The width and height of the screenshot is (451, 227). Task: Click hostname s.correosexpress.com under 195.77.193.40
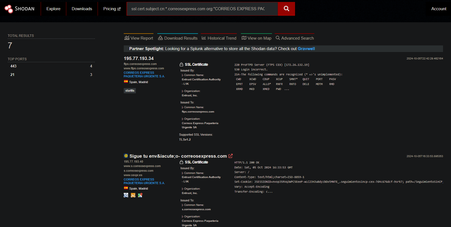139,171
